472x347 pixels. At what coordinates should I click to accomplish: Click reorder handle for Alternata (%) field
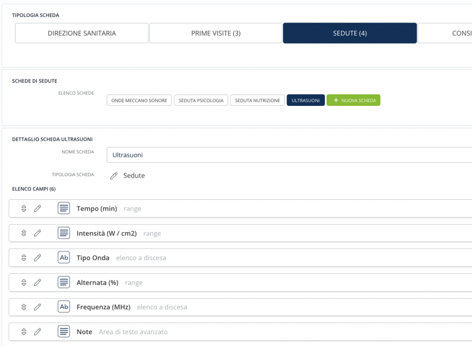coord(24,283)
